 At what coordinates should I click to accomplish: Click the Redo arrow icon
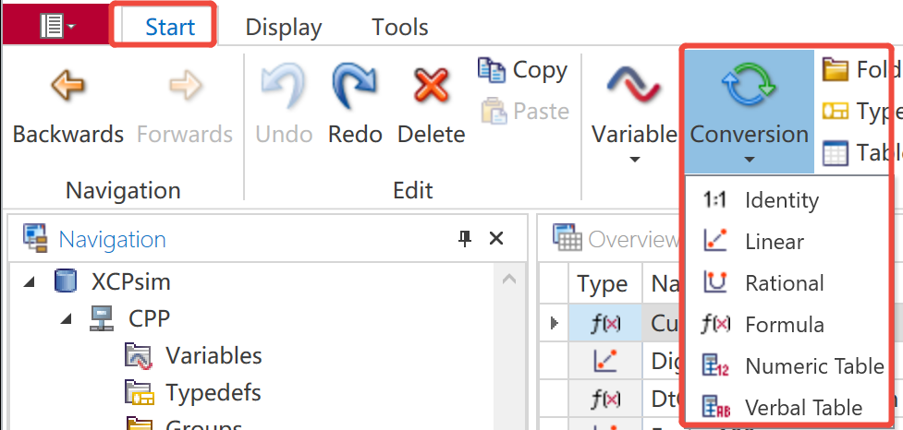click(355, 88)
